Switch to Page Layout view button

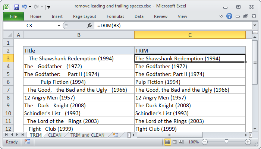pos(174,142)
